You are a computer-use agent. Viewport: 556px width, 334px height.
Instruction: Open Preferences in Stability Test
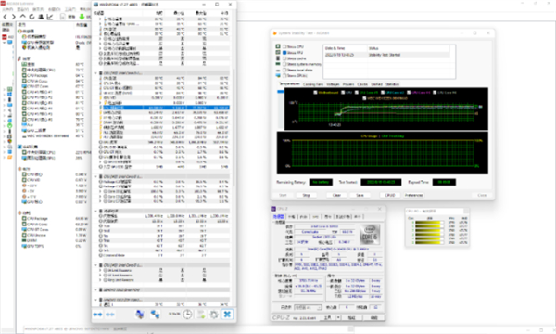pyautogui.click(x=413, y=195)
